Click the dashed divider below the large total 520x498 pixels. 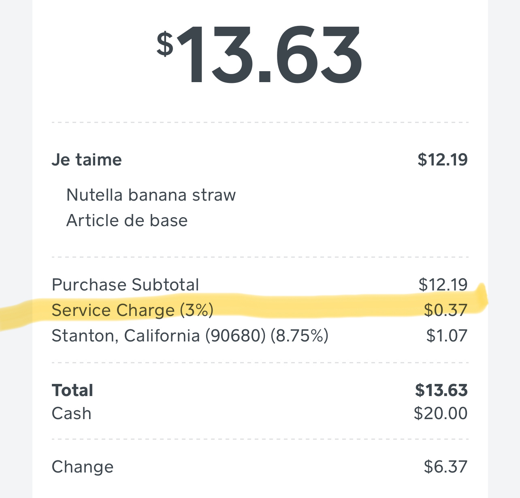point(260,122)
